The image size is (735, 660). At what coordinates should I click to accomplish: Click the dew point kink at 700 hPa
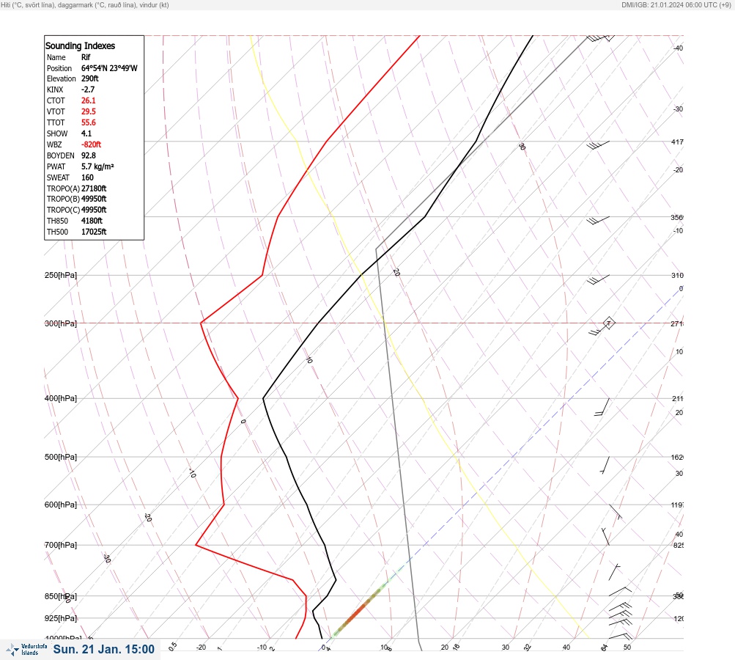point(196,545)
